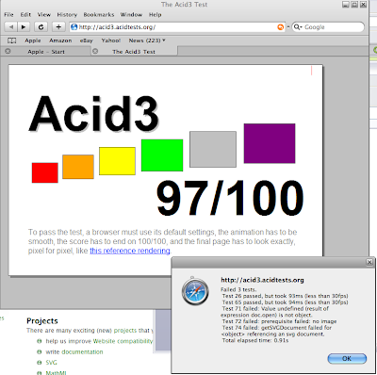Open the Amazon bookmark
377x375 pixels.
[60, 41]
